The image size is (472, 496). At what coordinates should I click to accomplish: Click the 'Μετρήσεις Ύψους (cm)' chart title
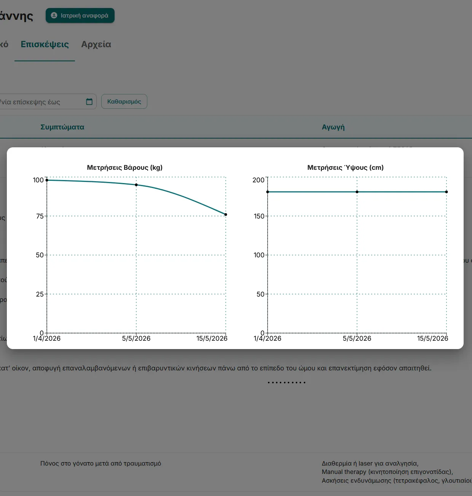[346, 167]
